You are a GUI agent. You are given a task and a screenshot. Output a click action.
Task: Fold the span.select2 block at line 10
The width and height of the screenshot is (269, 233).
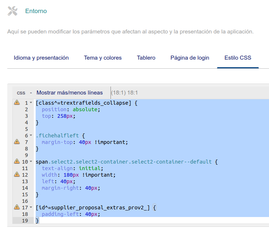31,161
